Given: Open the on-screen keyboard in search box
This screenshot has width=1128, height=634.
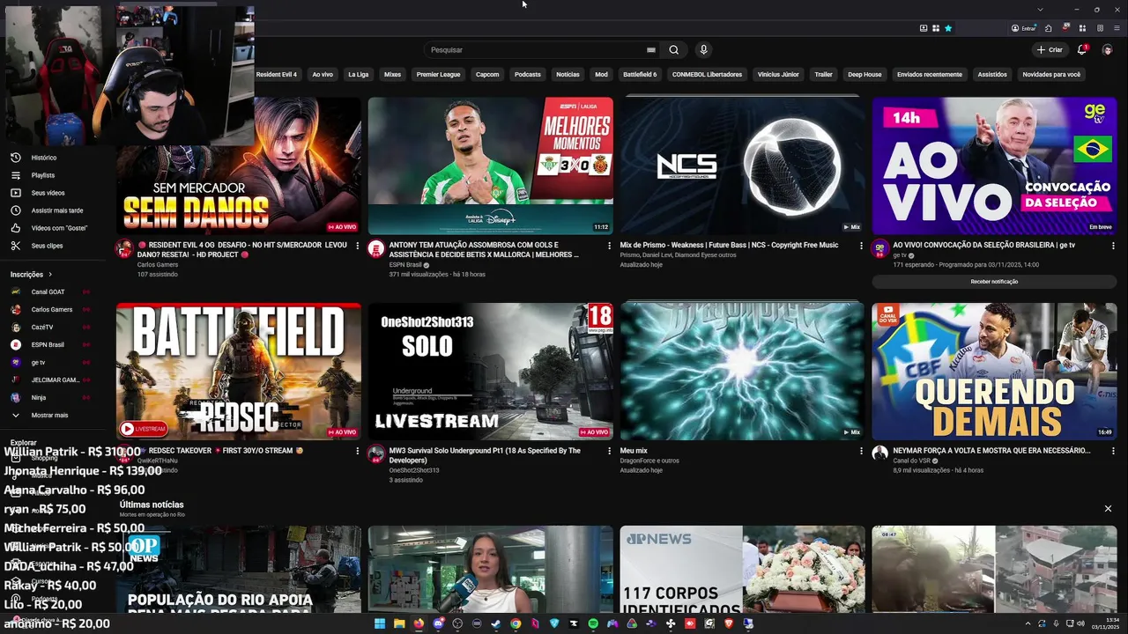Looking at the screenshot, I should 651,50.
